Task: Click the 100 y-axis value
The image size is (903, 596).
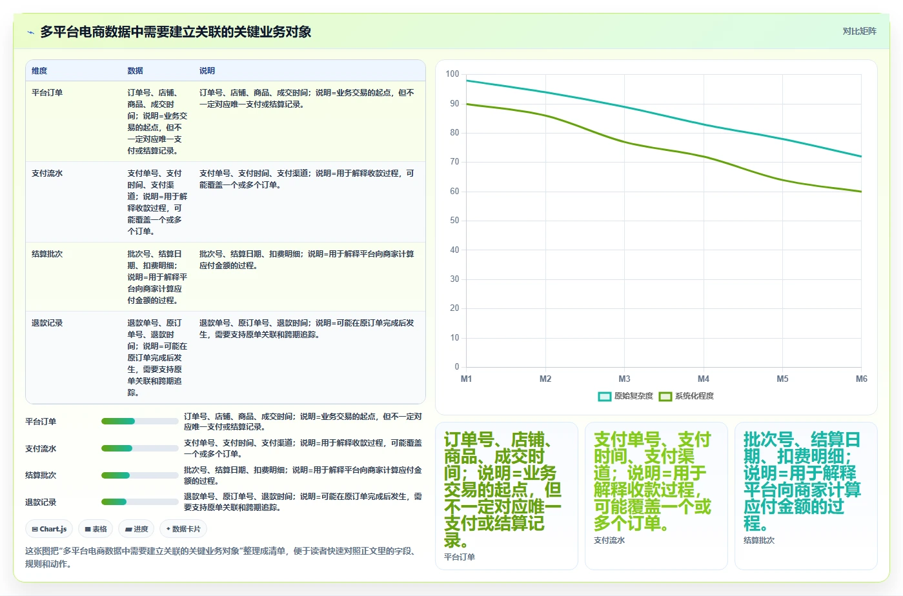Action: click(452, 74)
